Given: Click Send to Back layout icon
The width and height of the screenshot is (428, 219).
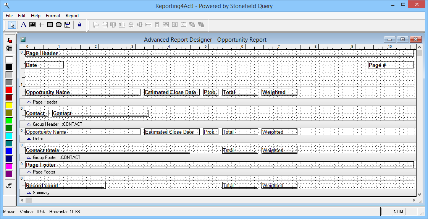Looking at the screenshot, I should click(x=201, y=24).
